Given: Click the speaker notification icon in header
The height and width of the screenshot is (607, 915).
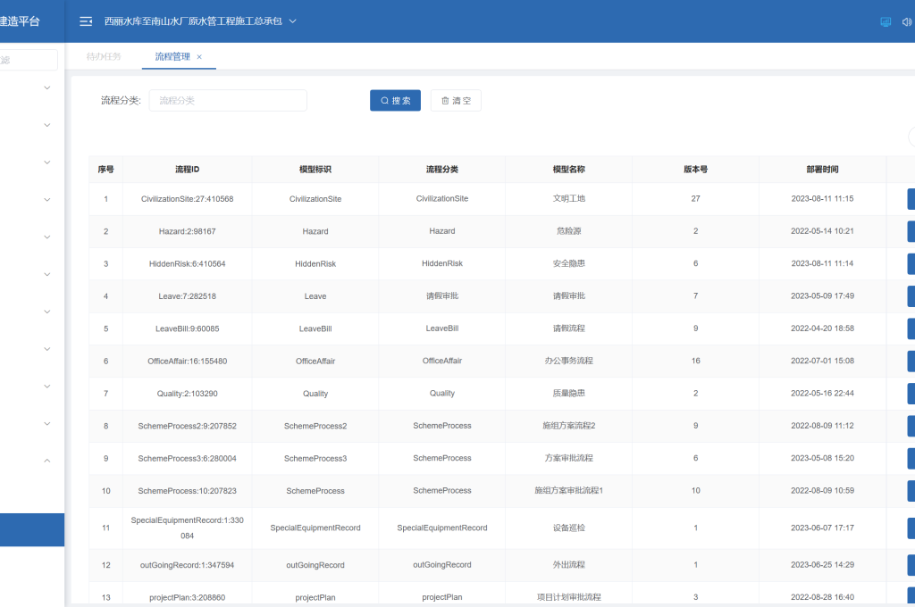Looking at the screenshot, I should (907, 21).
